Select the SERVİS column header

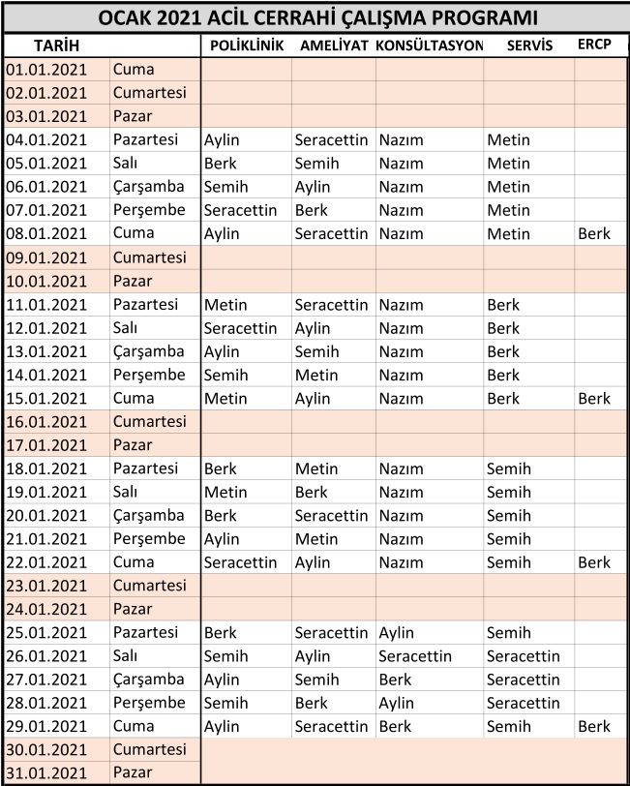pyautogui.click(x=527, y=45)
